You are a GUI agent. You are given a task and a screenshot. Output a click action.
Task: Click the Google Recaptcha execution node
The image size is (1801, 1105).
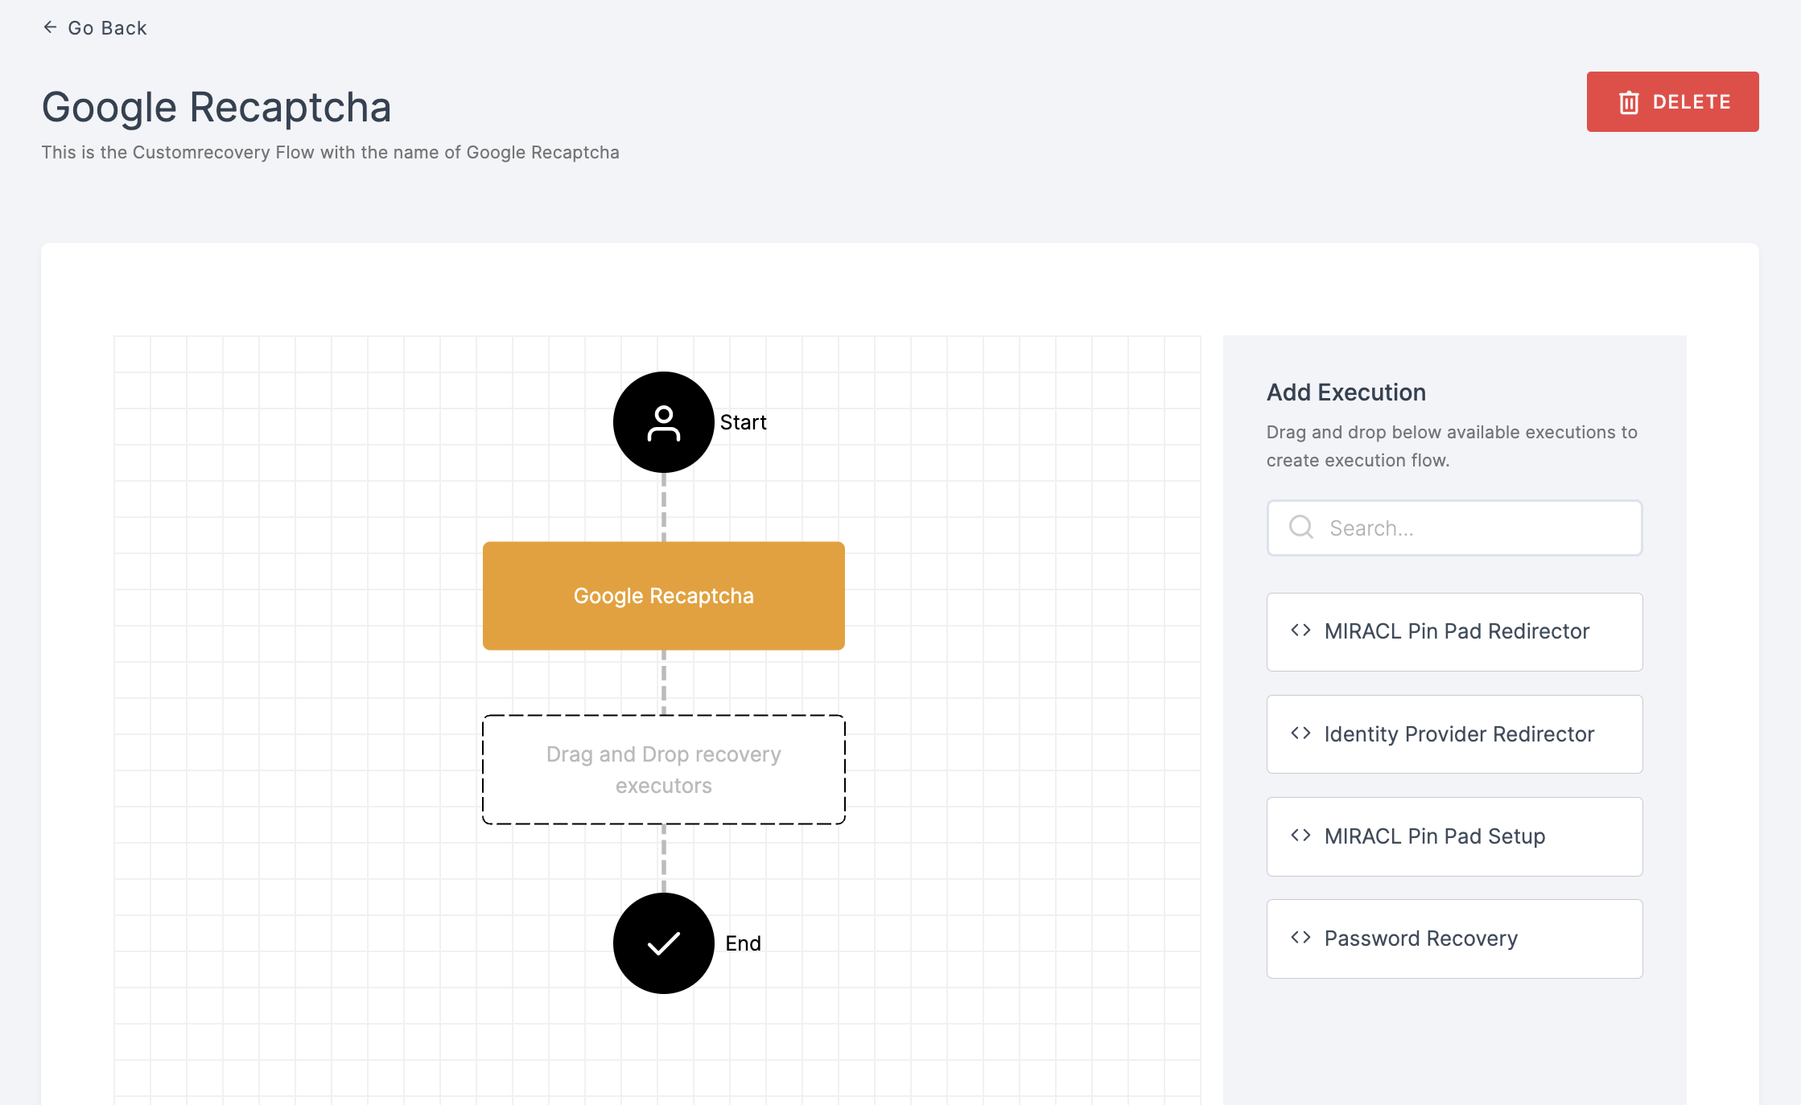(x=664, y=595)
